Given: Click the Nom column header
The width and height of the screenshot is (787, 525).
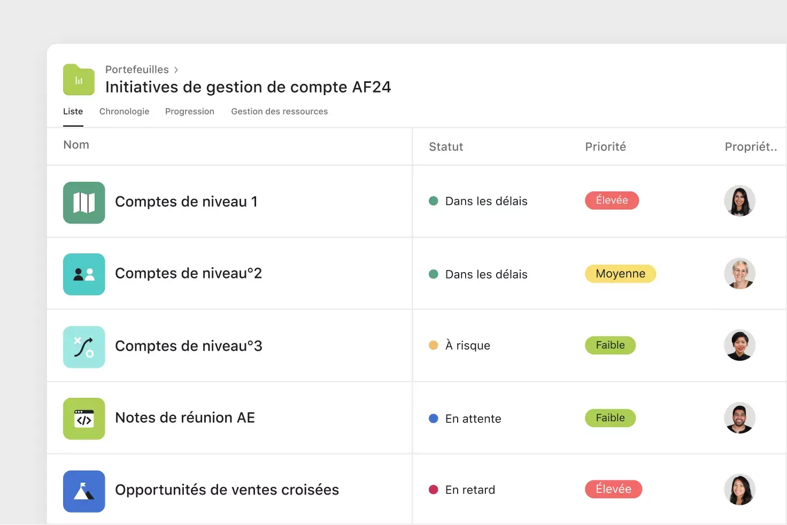Looking at the screenshot, I should [76, 144].
